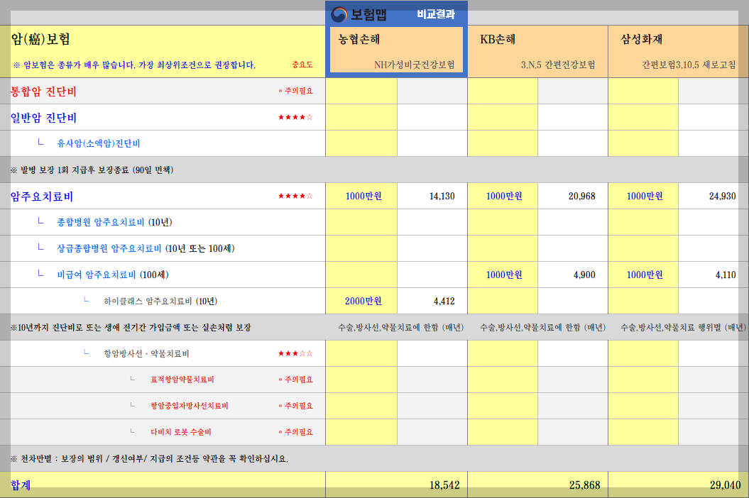Click the 20,968 premium cell
Screen dimensions: 749x498
[573, 196]
